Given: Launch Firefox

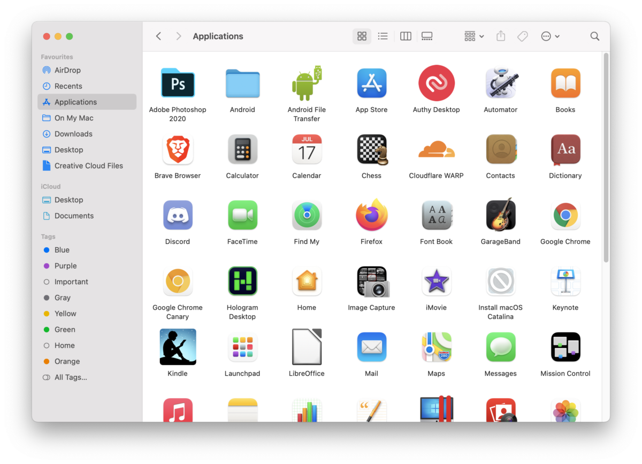Looking at the screenshot, I should coord(371,215).
